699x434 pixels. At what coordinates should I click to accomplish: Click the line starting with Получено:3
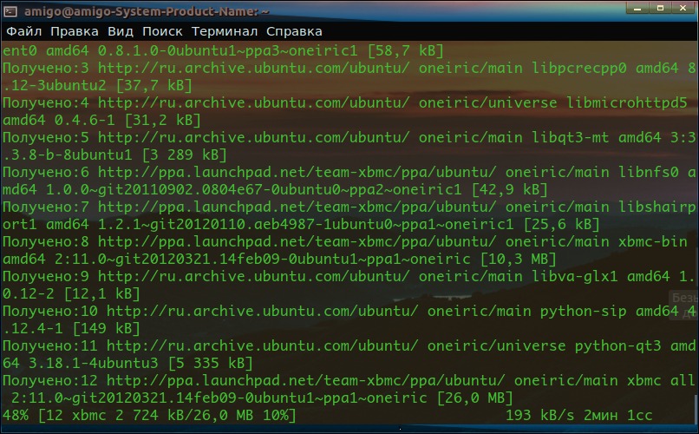click(x=349, y=68)
